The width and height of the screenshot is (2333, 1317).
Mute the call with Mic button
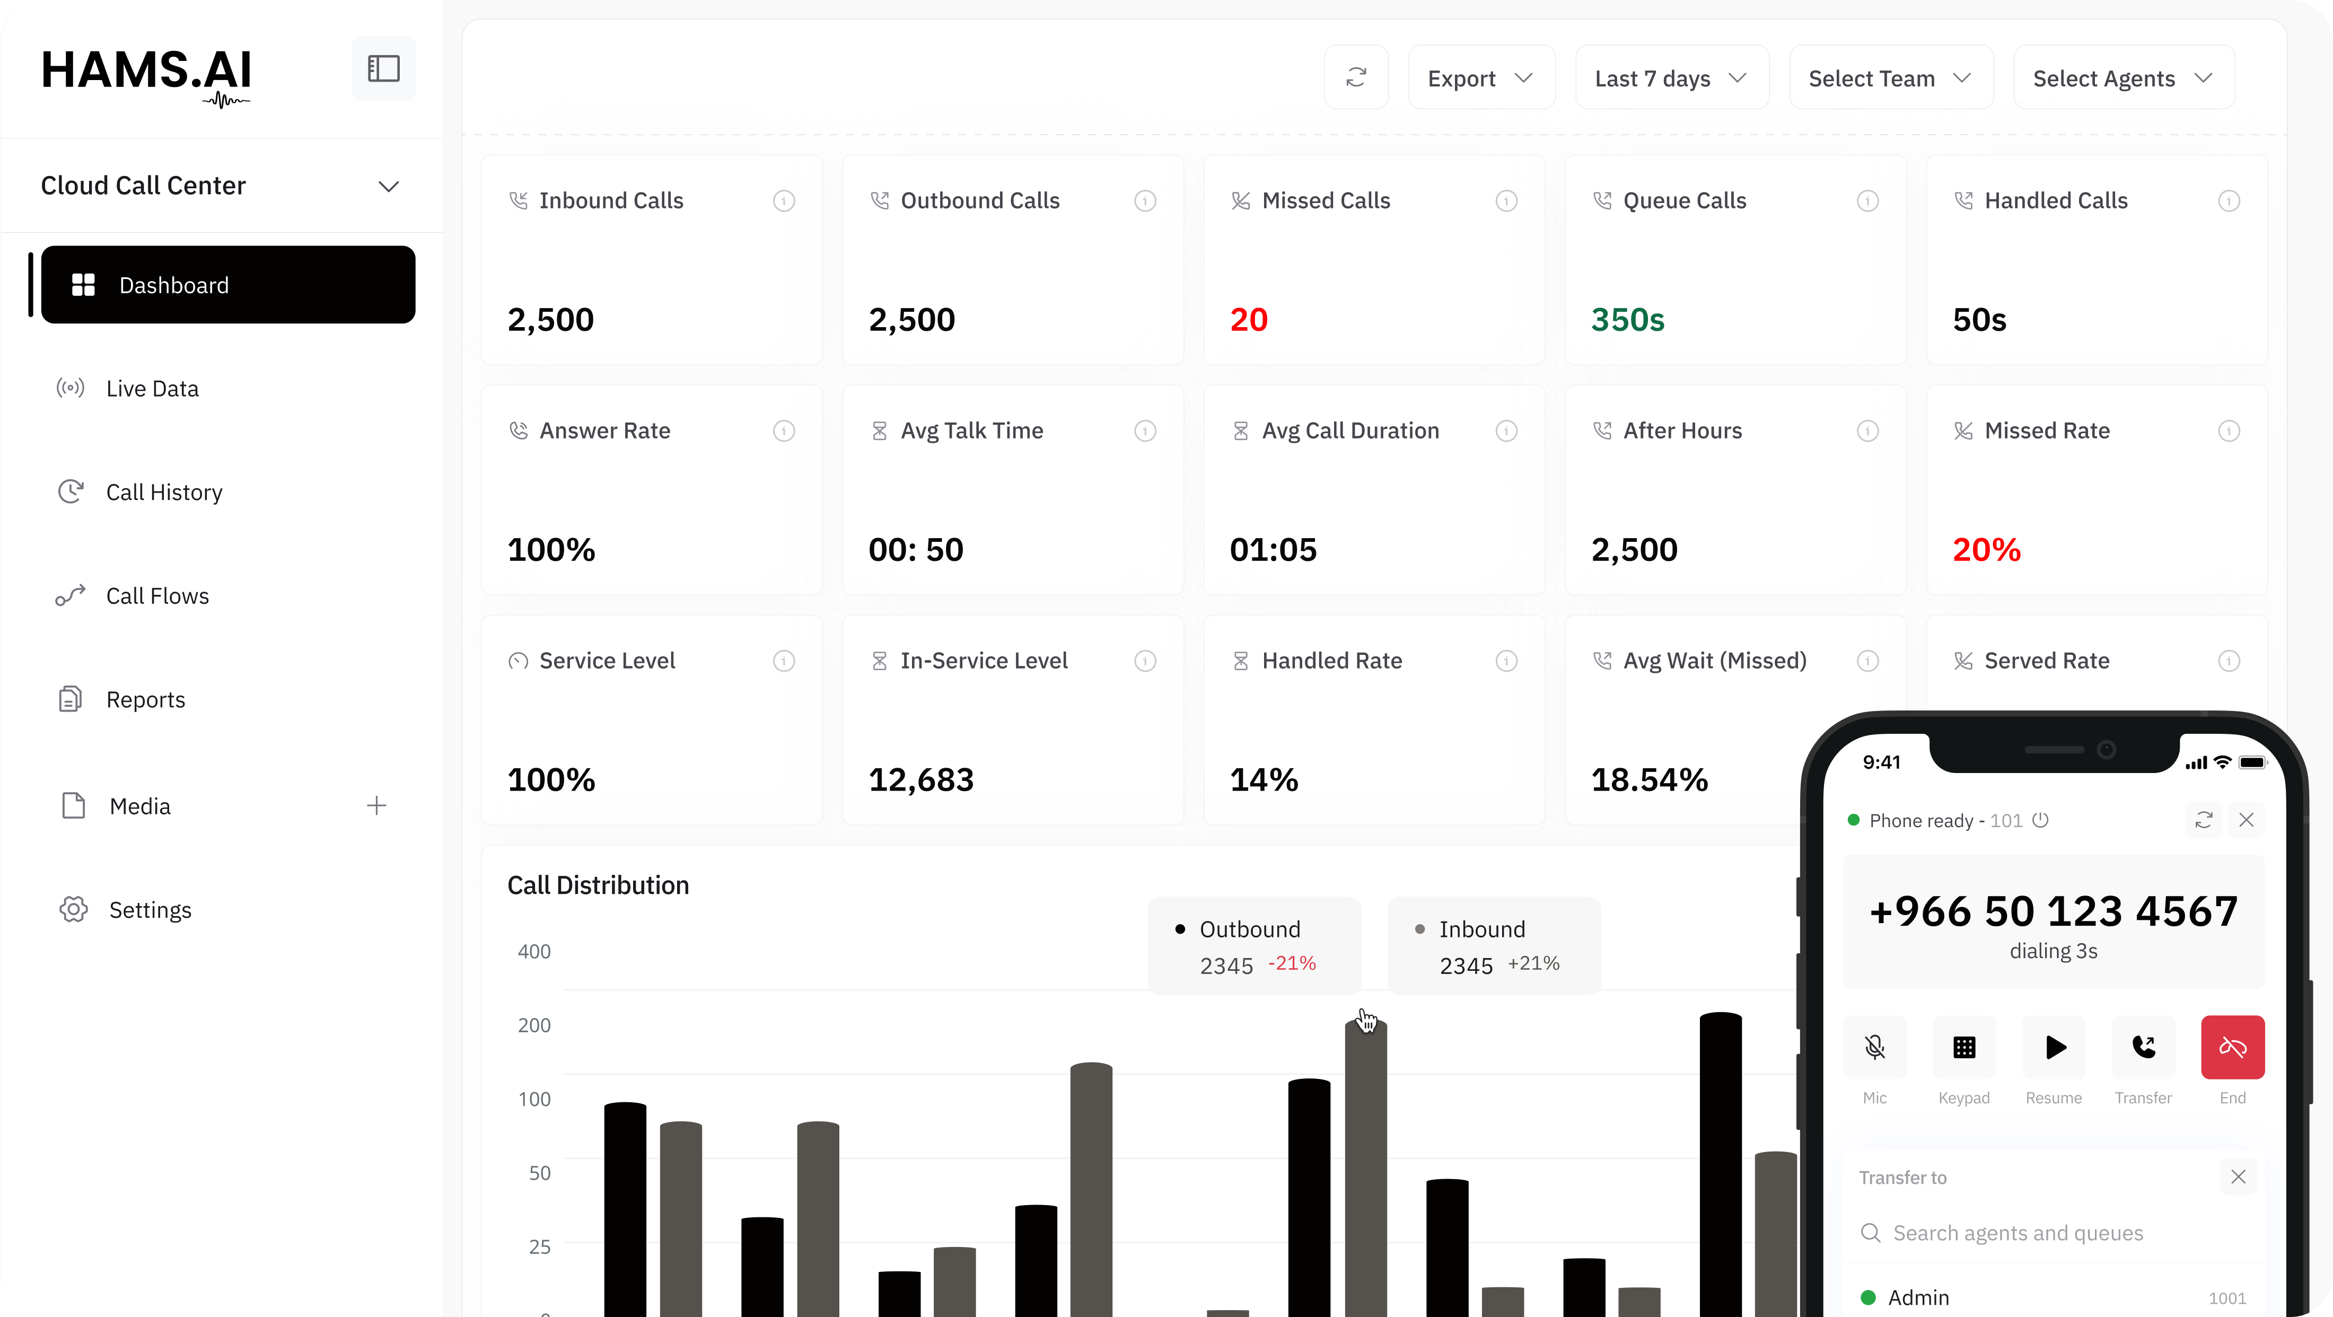[1875, 1047]
